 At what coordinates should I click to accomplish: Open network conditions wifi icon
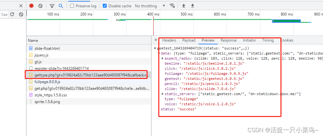click(x=172, y=6)
